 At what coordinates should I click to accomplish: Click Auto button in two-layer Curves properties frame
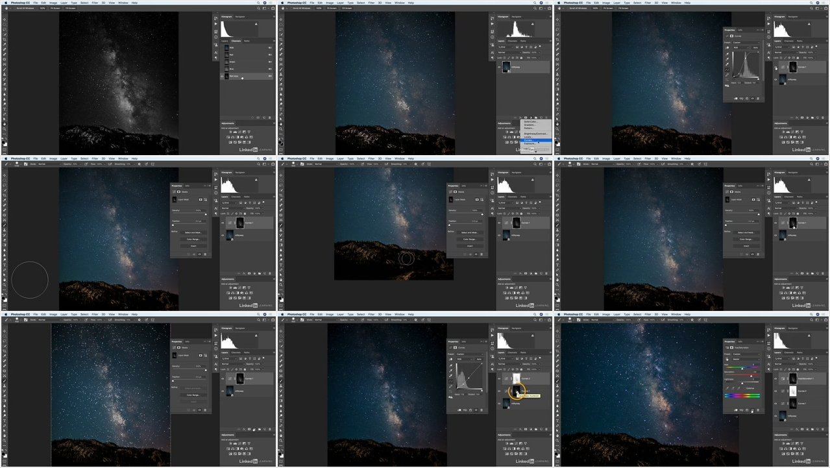755,47
